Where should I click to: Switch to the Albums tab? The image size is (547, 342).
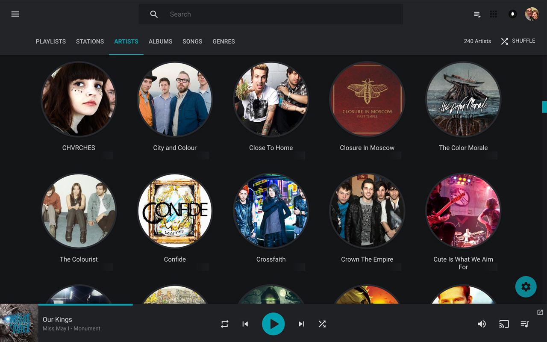click(160, 41)
